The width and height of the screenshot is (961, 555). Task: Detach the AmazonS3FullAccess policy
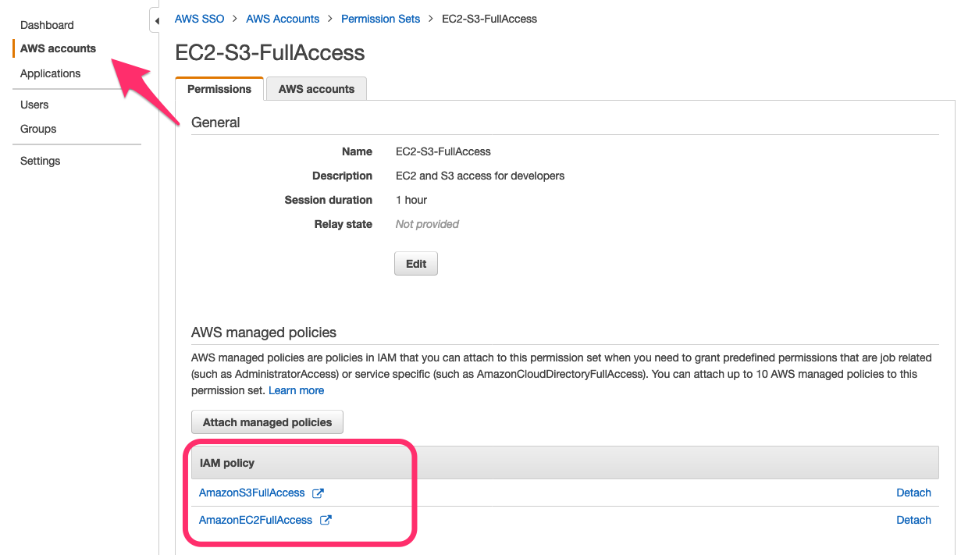[913, 493]
